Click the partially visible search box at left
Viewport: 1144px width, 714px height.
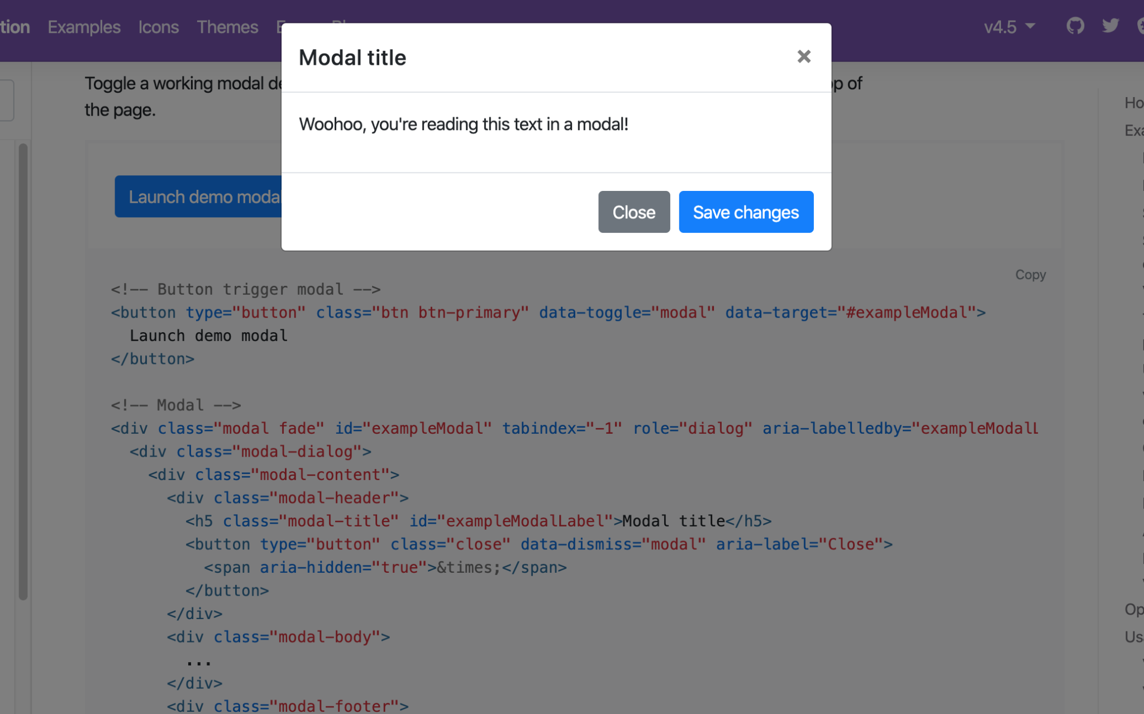coord(6,100)
